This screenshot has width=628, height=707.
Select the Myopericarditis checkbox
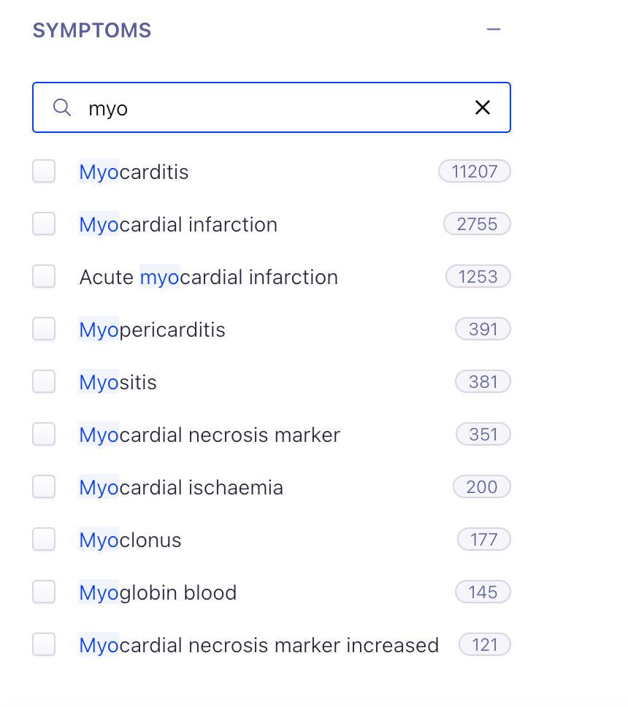tap(44, 329)
